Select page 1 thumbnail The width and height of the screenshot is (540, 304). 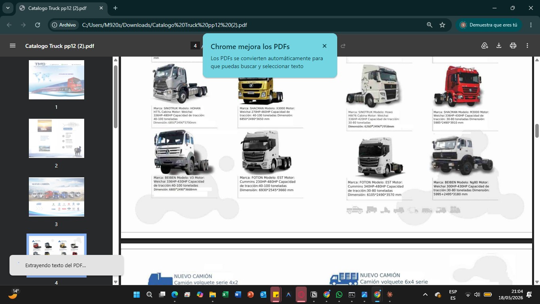57,80
